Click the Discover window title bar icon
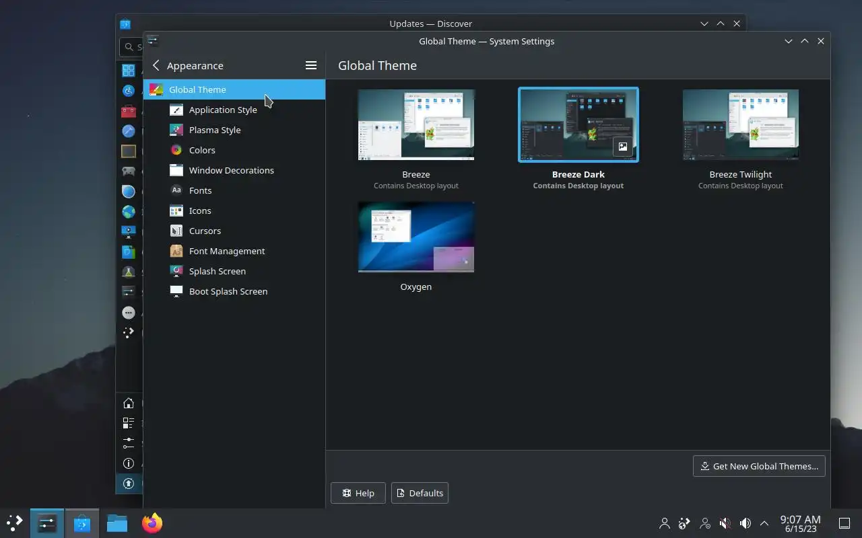 tap(125, 24)
